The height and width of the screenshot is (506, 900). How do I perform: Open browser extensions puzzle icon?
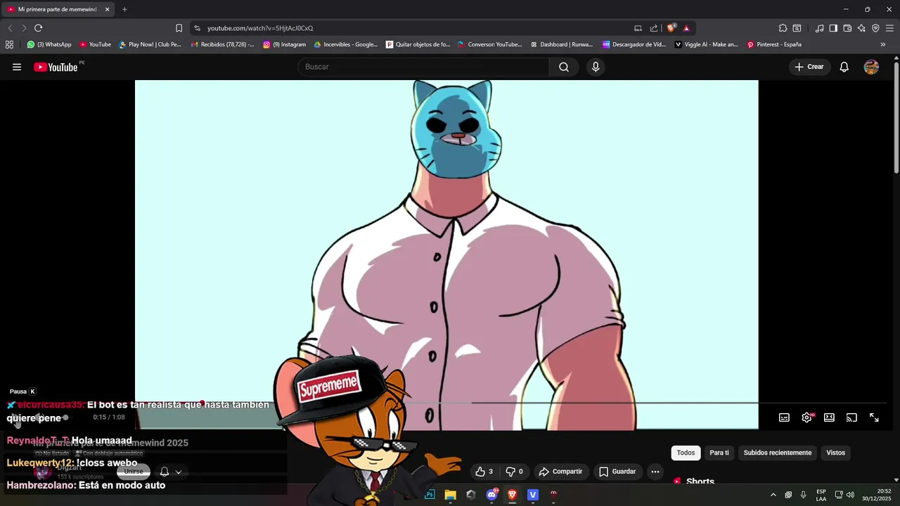[783, 28]
